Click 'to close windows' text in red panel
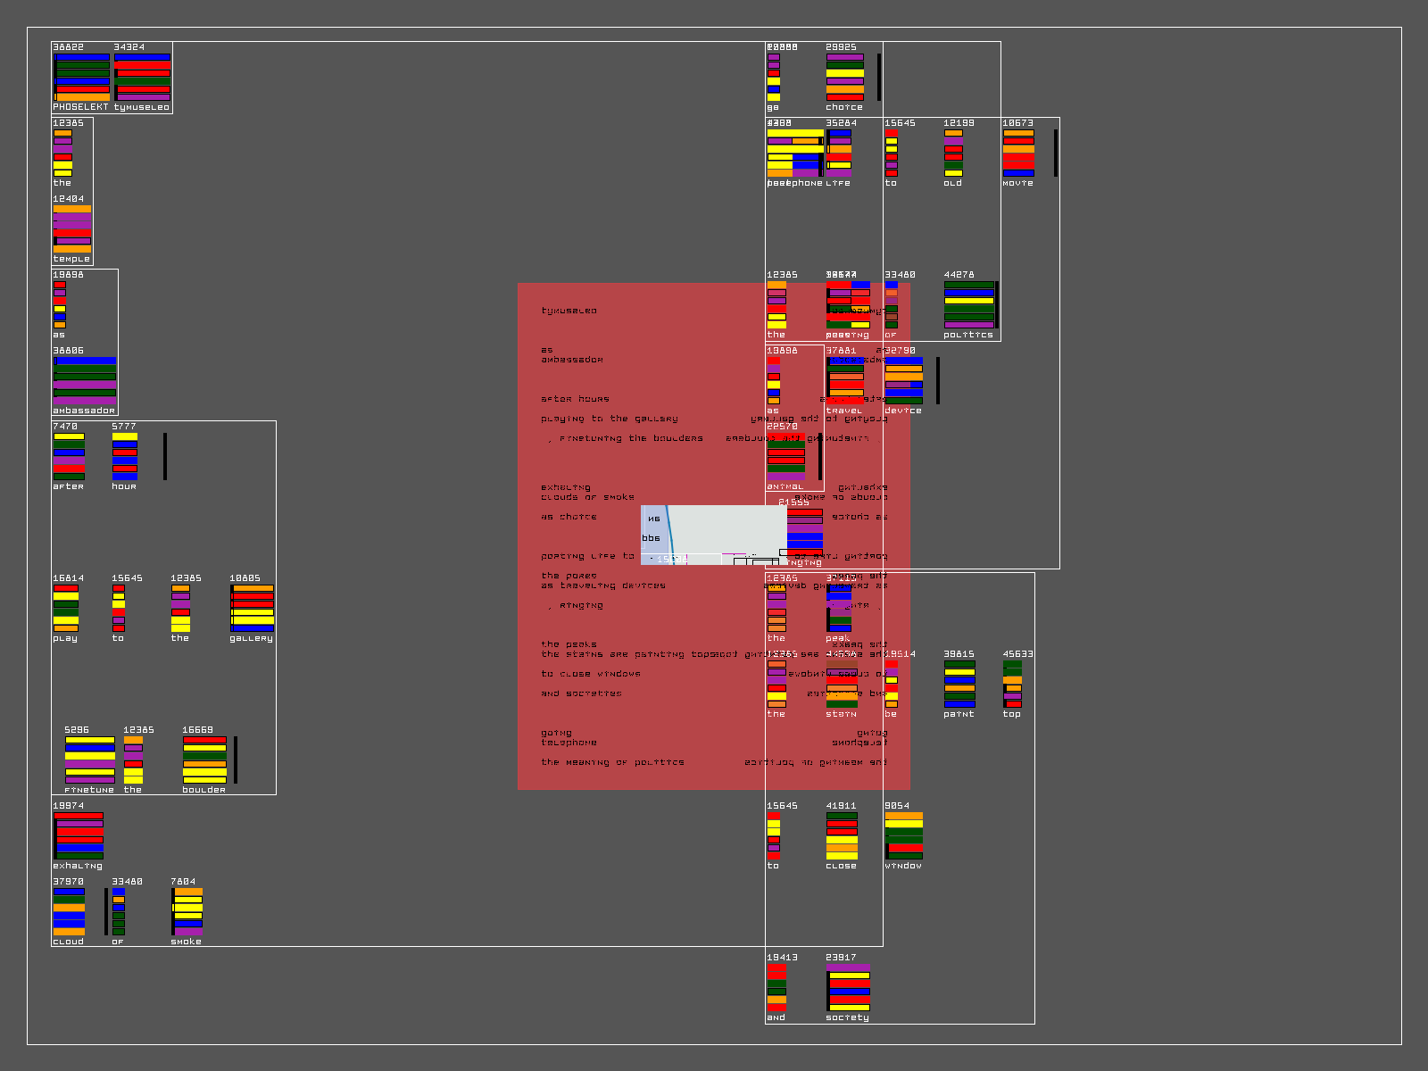This screenshot has width=1428, height=1071. coord(591,674)
